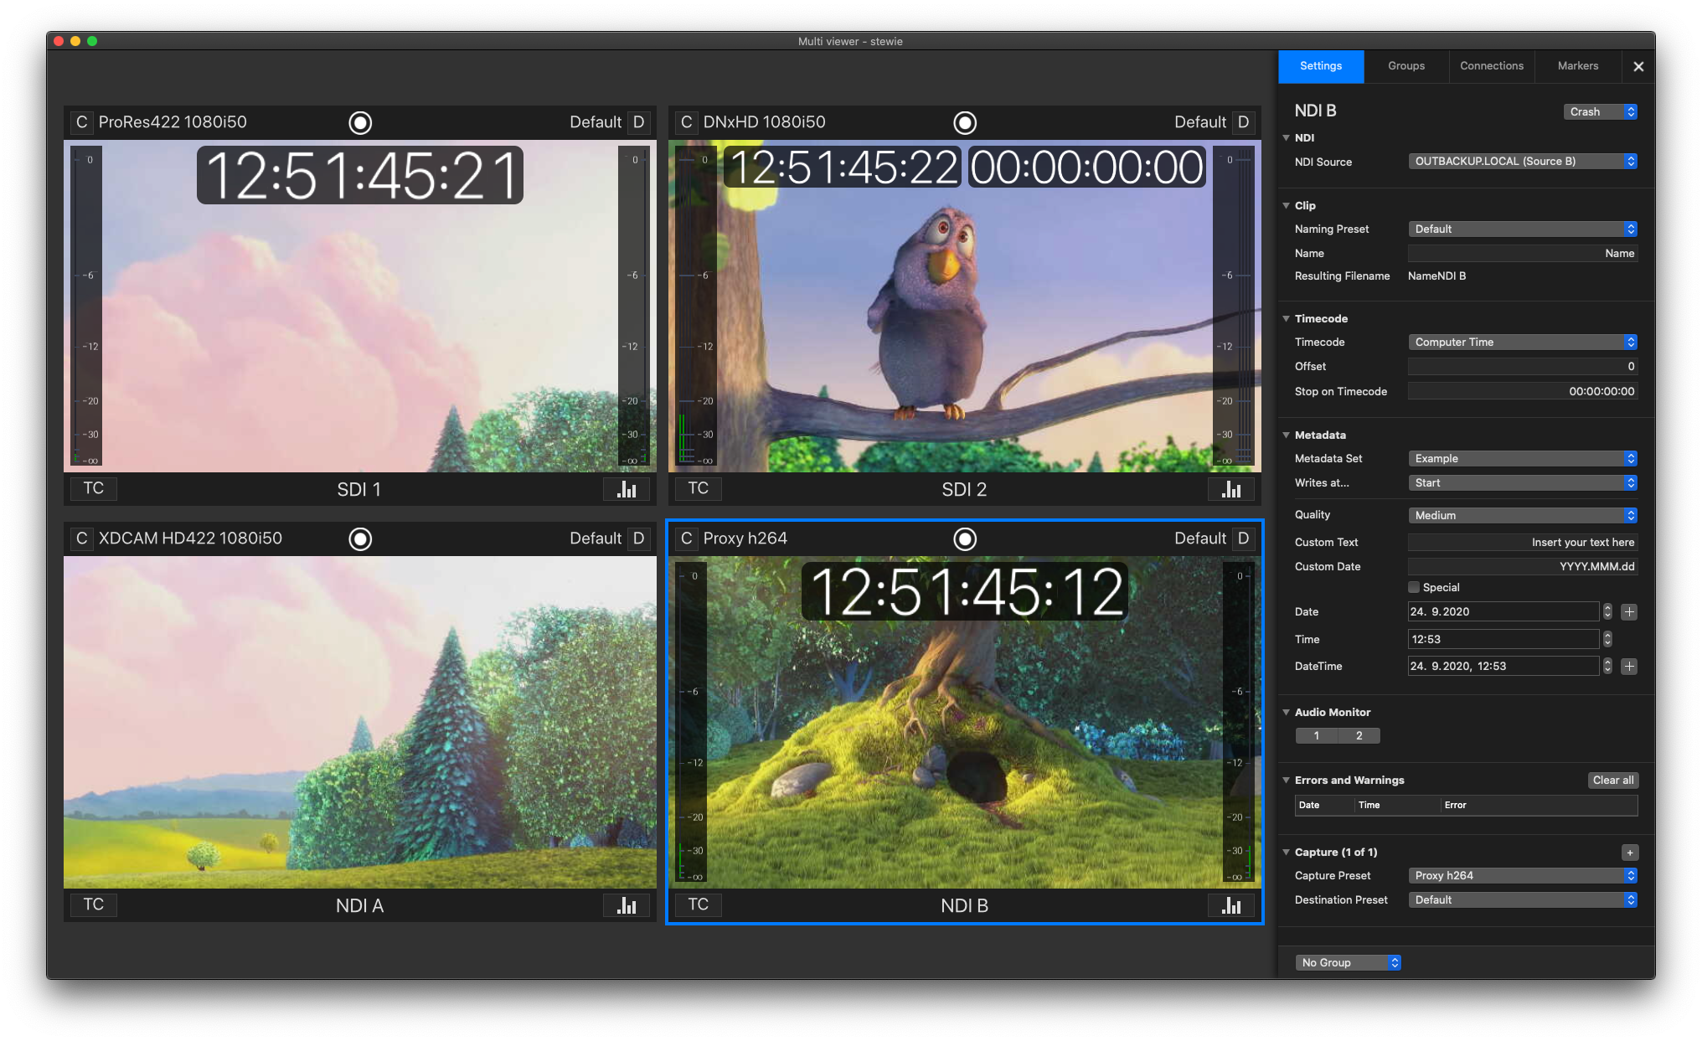Click the C button on Proxy h264 viewer
Viewport: 1702px width, 1041px height.
[686, 539]
